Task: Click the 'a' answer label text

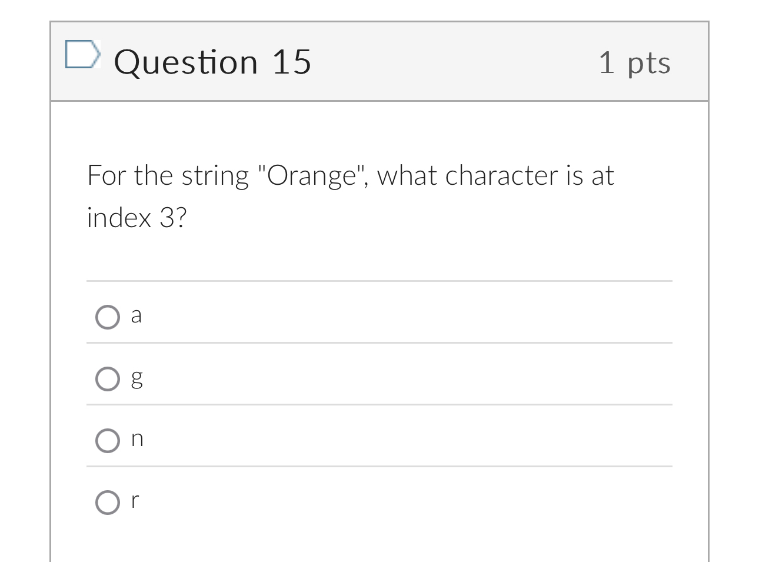Action: (x=136, y=315)
